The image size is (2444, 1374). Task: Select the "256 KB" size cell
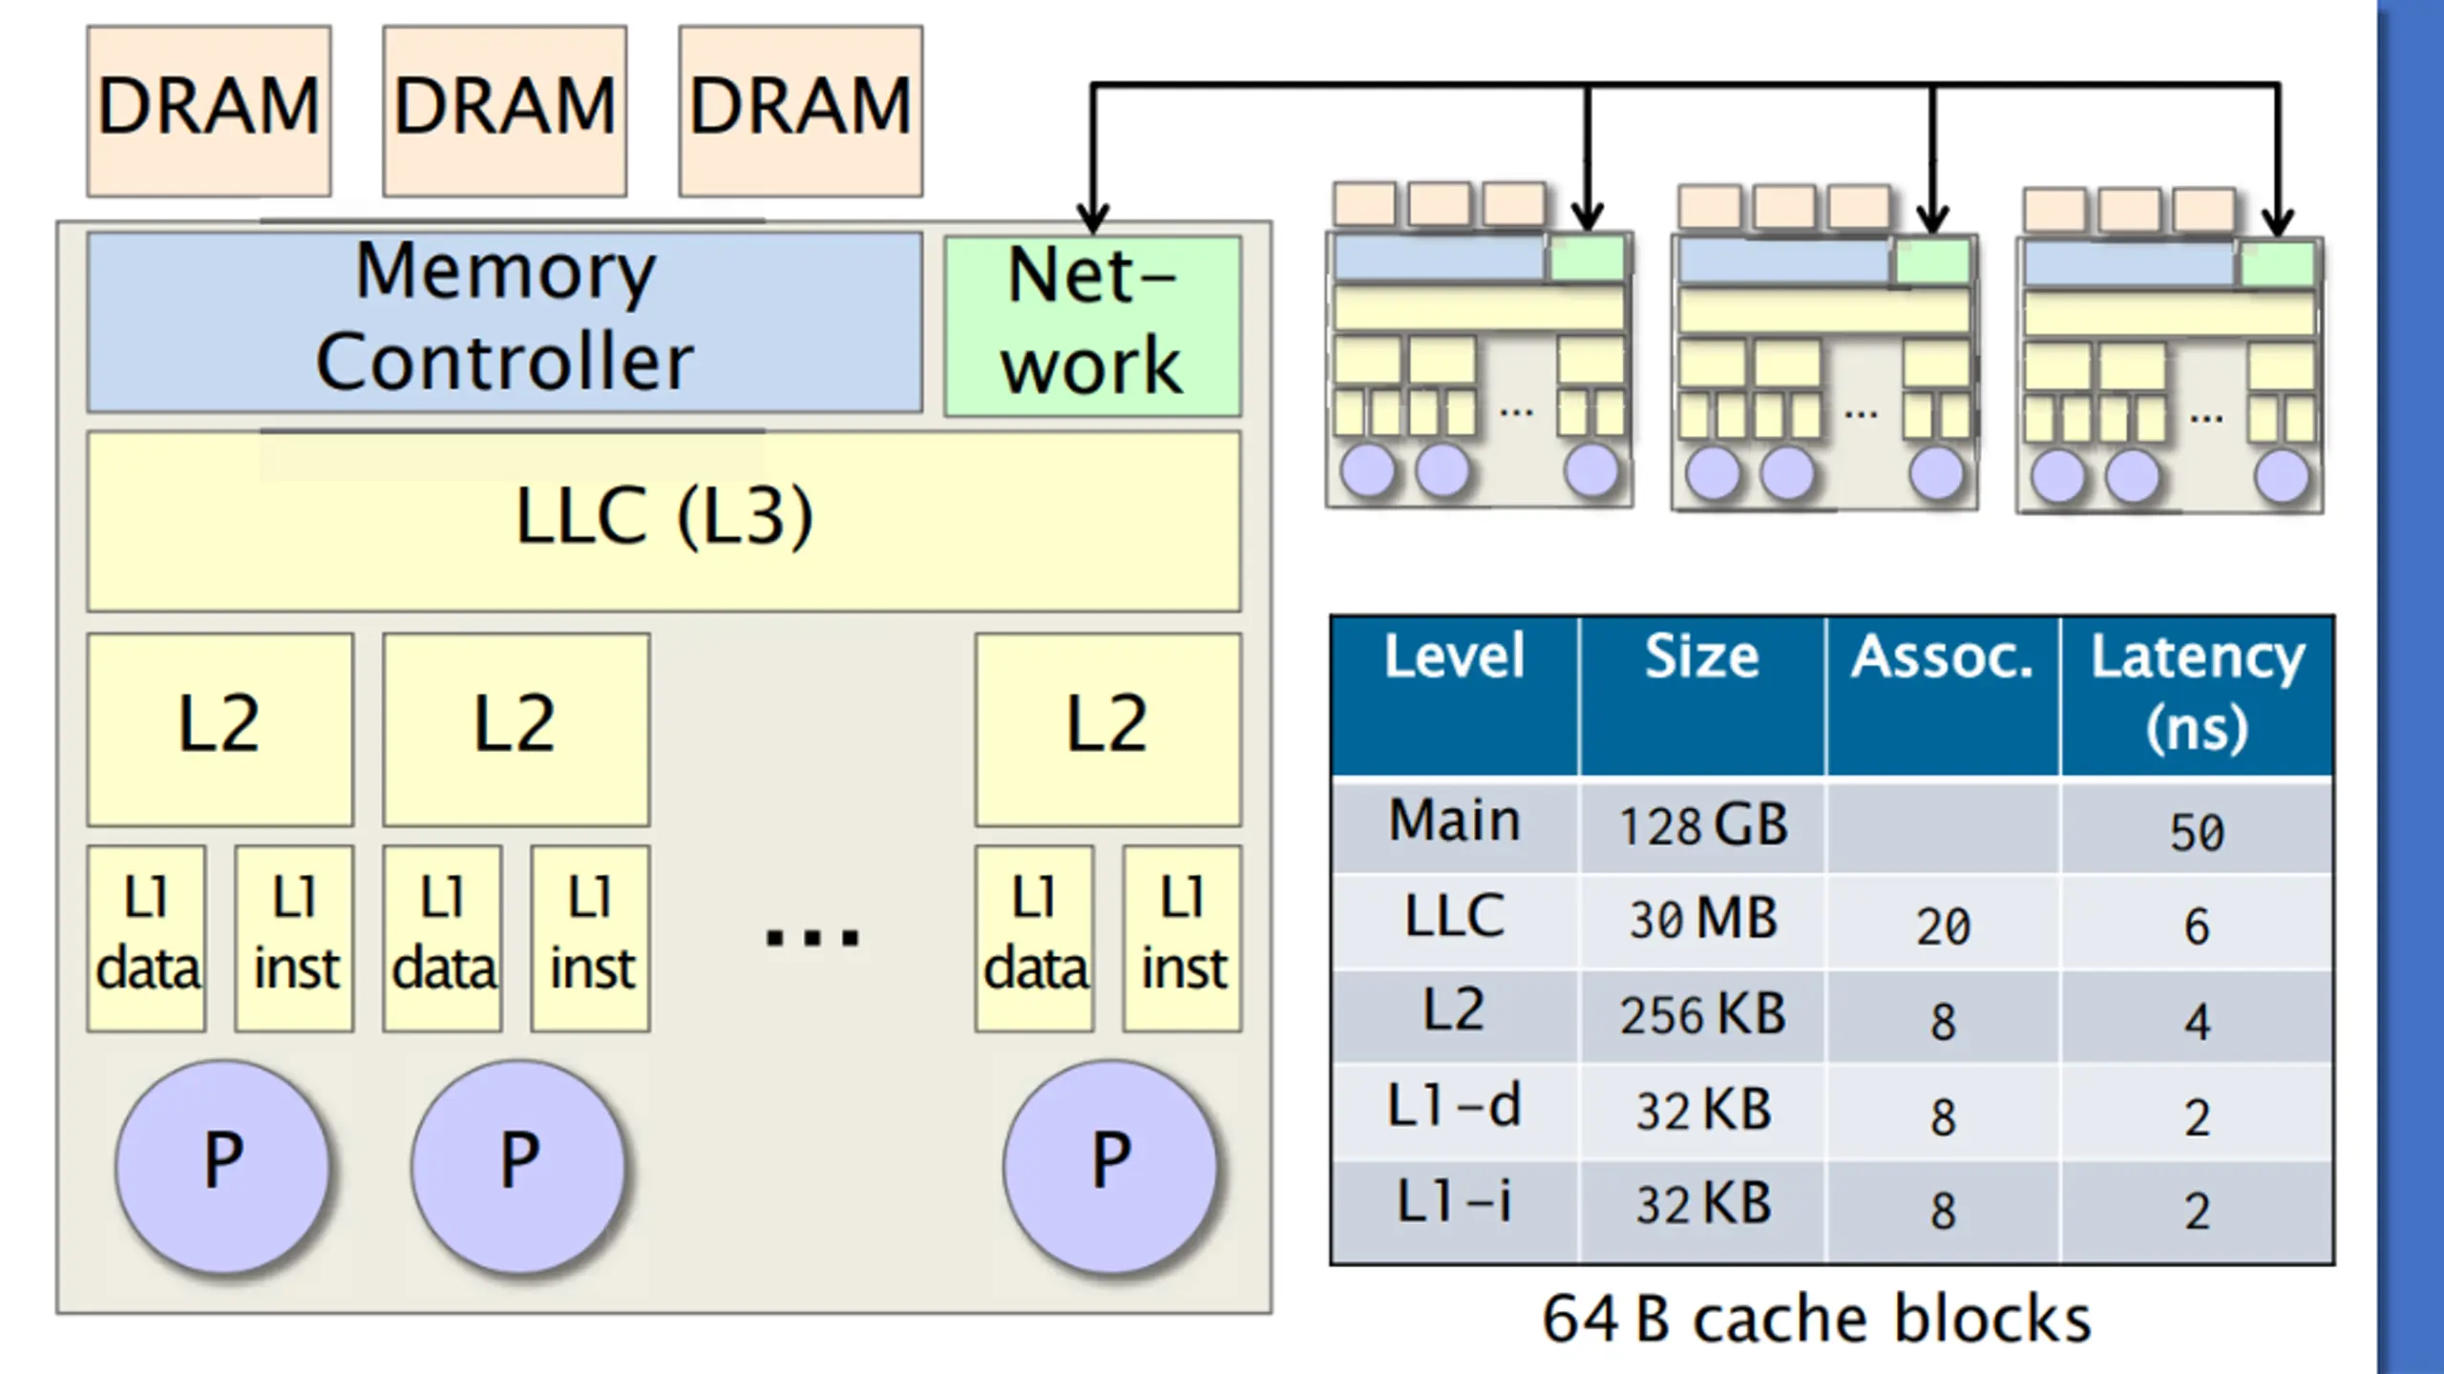coord(1703,1014)
